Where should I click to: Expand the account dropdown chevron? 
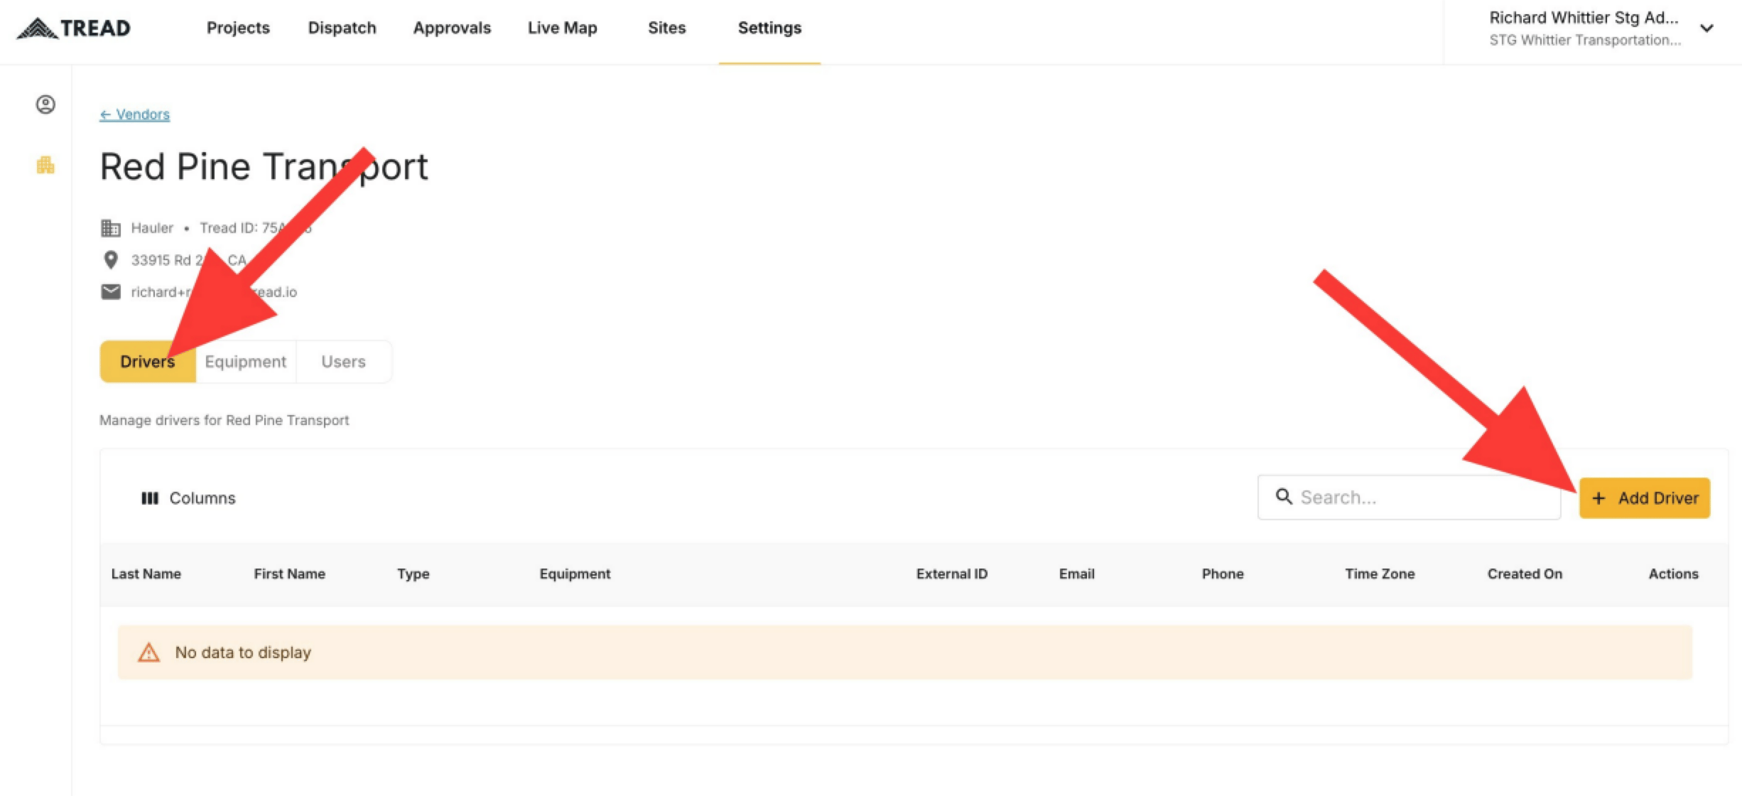click(x=1707, y=28)
